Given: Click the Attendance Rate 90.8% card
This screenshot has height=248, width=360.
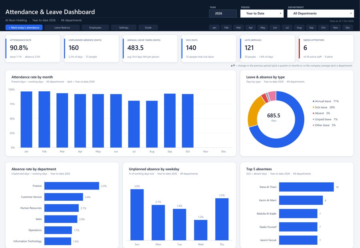Looking at the screenshot, I should point(33,48).
